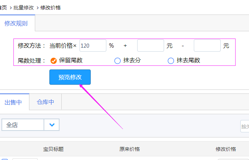Select the 抹去尾数 radio option
Screen dimensions: 249x160
171,61
